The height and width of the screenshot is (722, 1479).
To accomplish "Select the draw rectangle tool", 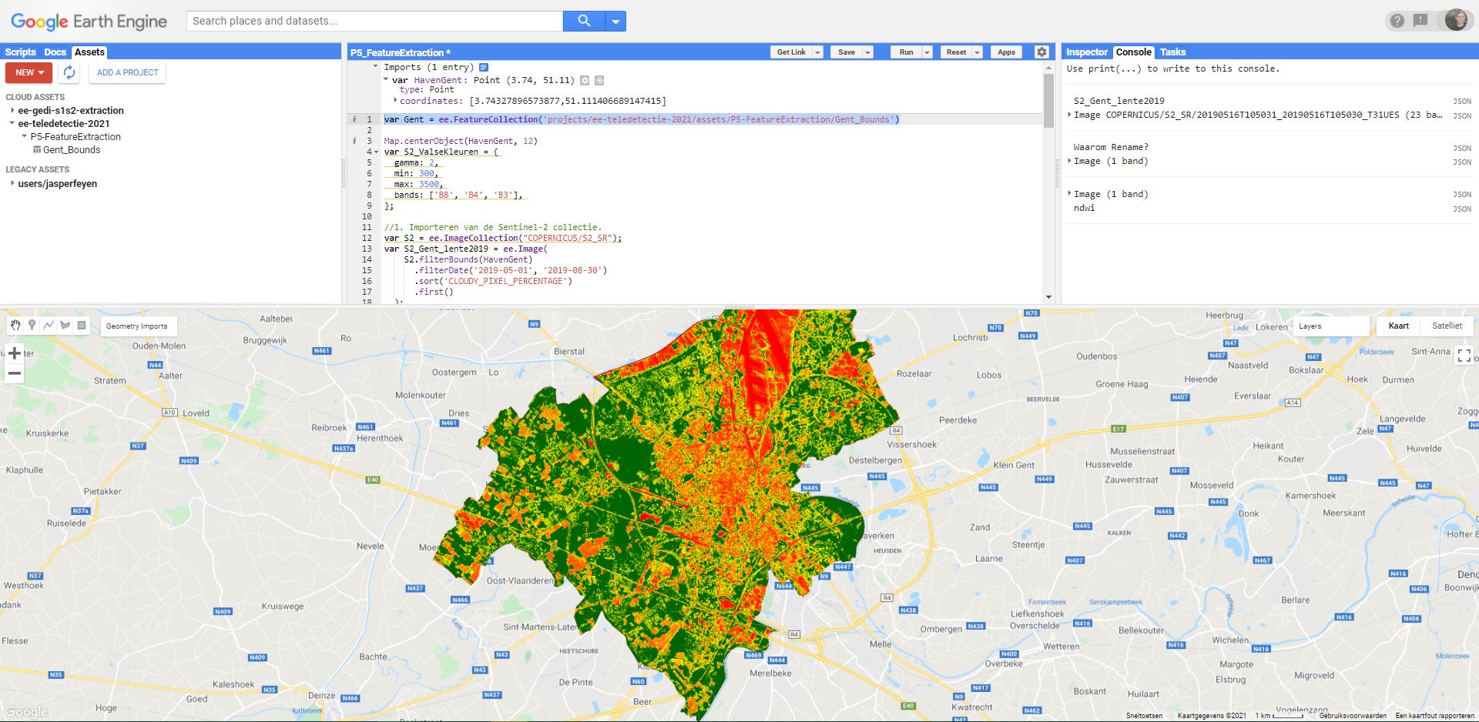I will click(82, 326).
